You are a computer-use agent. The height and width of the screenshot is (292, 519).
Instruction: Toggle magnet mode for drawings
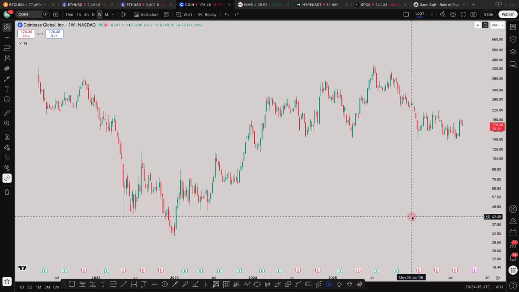[x=7, y=137]
